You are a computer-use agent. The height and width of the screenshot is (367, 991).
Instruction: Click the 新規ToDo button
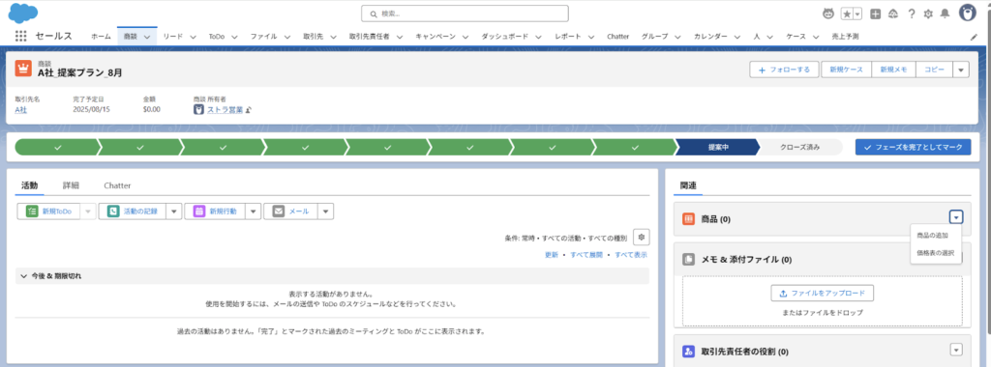pyautogui.click(x=48, y=212)
